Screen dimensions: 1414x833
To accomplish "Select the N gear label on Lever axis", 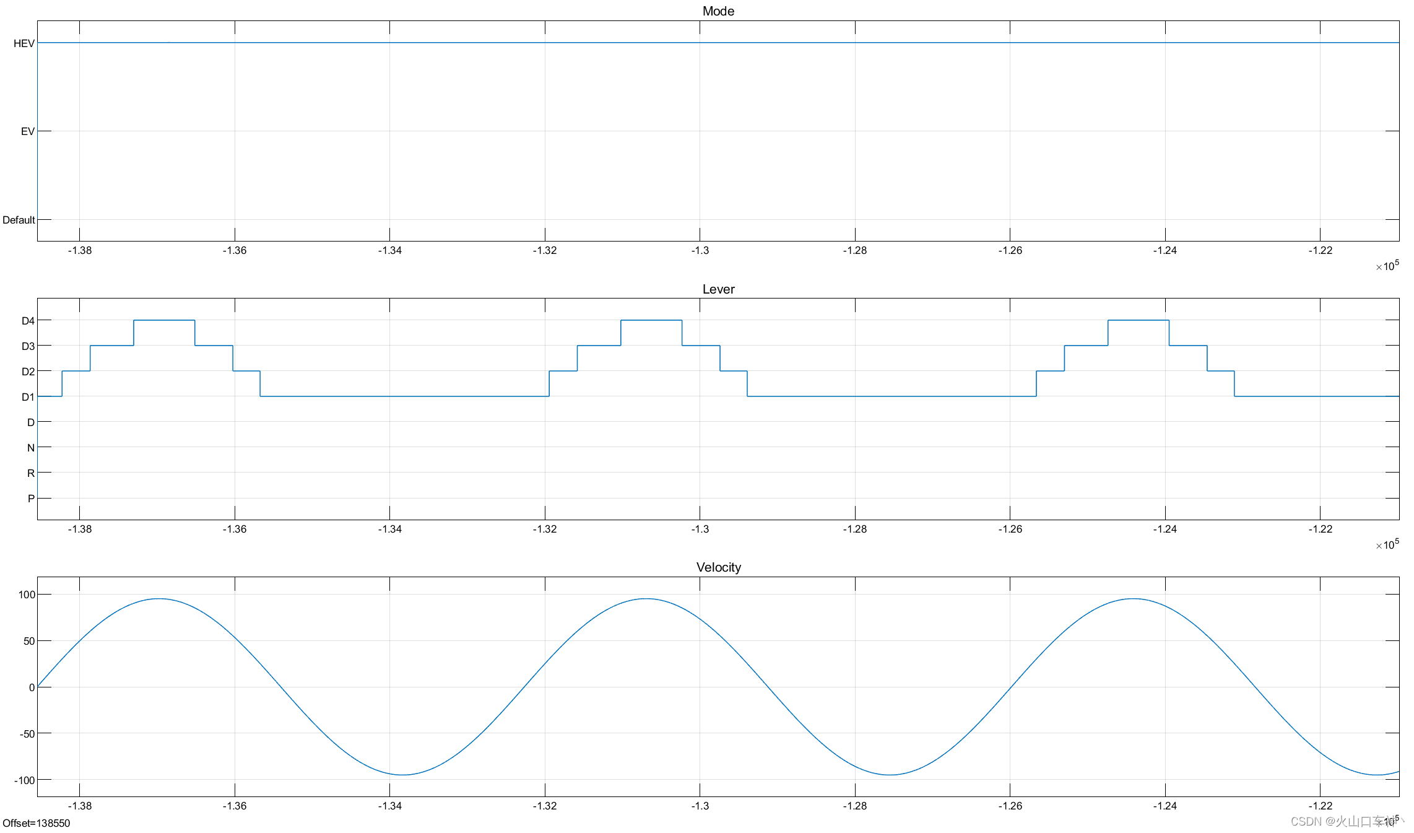I will 31,448.
